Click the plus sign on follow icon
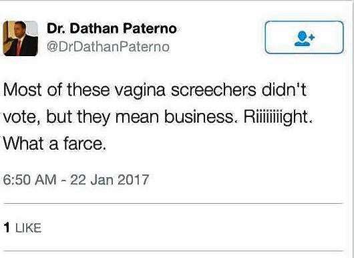Image resolution: width=354 pixels, height=258 pixels. coord(311,37)
